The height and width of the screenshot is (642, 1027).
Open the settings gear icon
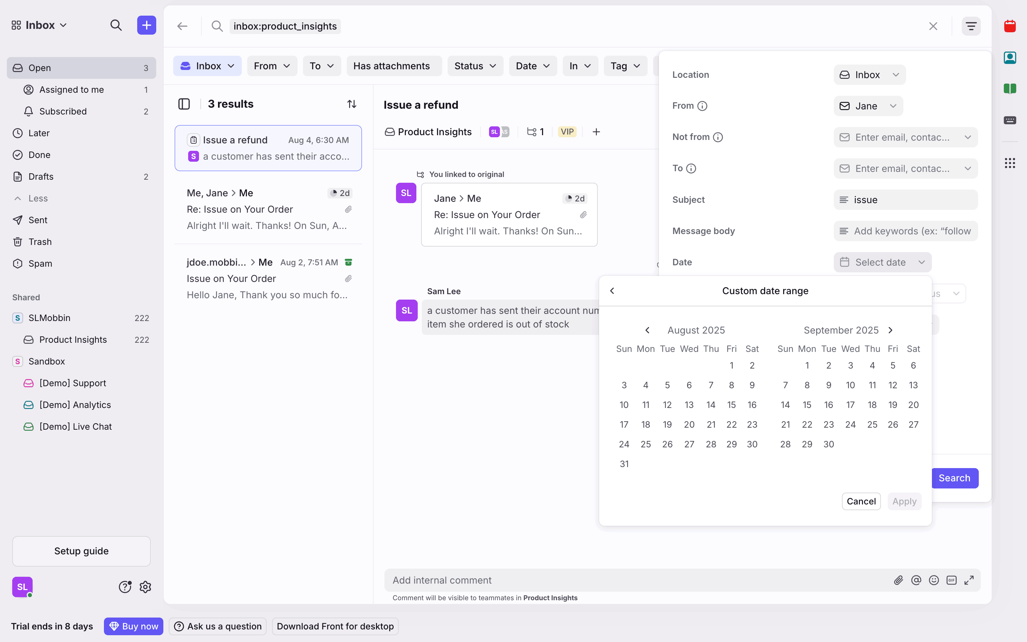point(145,587)
